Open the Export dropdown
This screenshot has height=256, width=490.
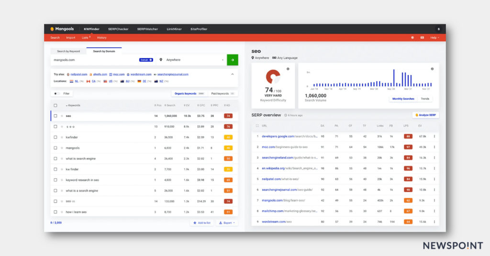pyautogui.click(x=227, y=223)
